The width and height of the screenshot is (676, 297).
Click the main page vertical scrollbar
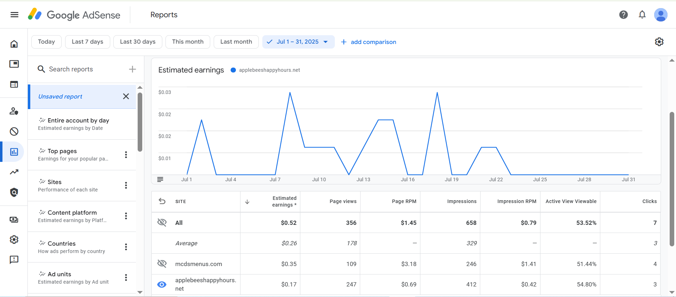tap(672, 179)
